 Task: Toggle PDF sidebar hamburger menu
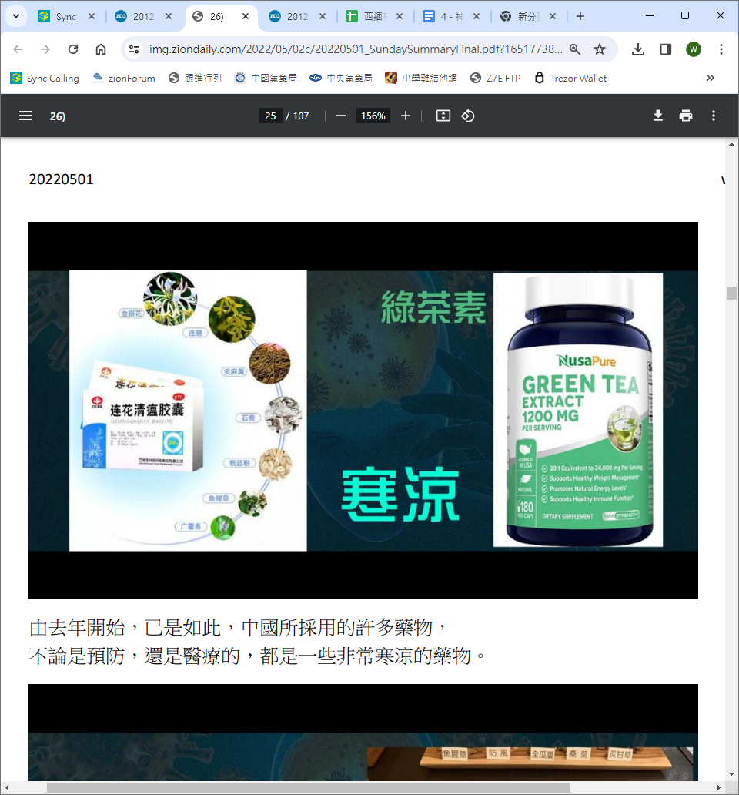coord(25,116)
